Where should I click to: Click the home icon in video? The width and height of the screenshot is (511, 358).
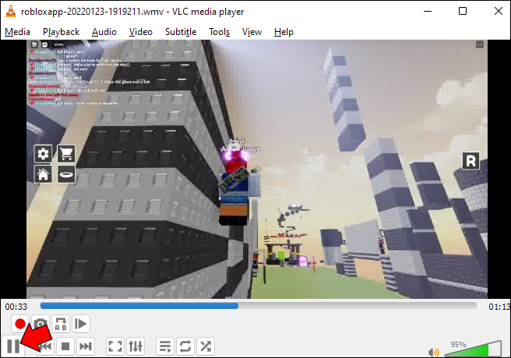[x=43, y=174]
